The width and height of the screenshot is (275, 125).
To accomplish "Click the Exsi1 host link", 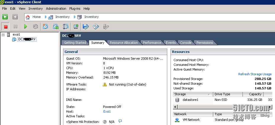I will click(x=107, y=111).
